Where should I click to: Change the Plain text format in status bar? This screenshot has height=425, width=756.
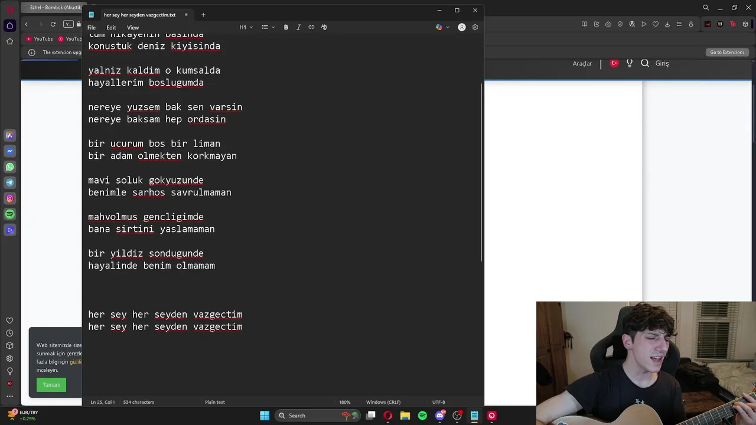click(x=215, y=402)
